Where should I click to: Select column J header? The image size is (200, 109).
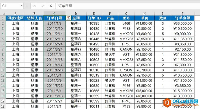182,14
